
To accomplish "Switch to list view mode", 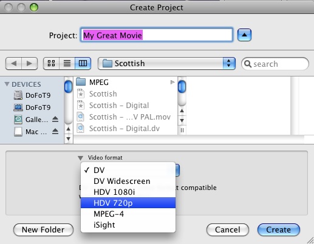I will point(67,63).
